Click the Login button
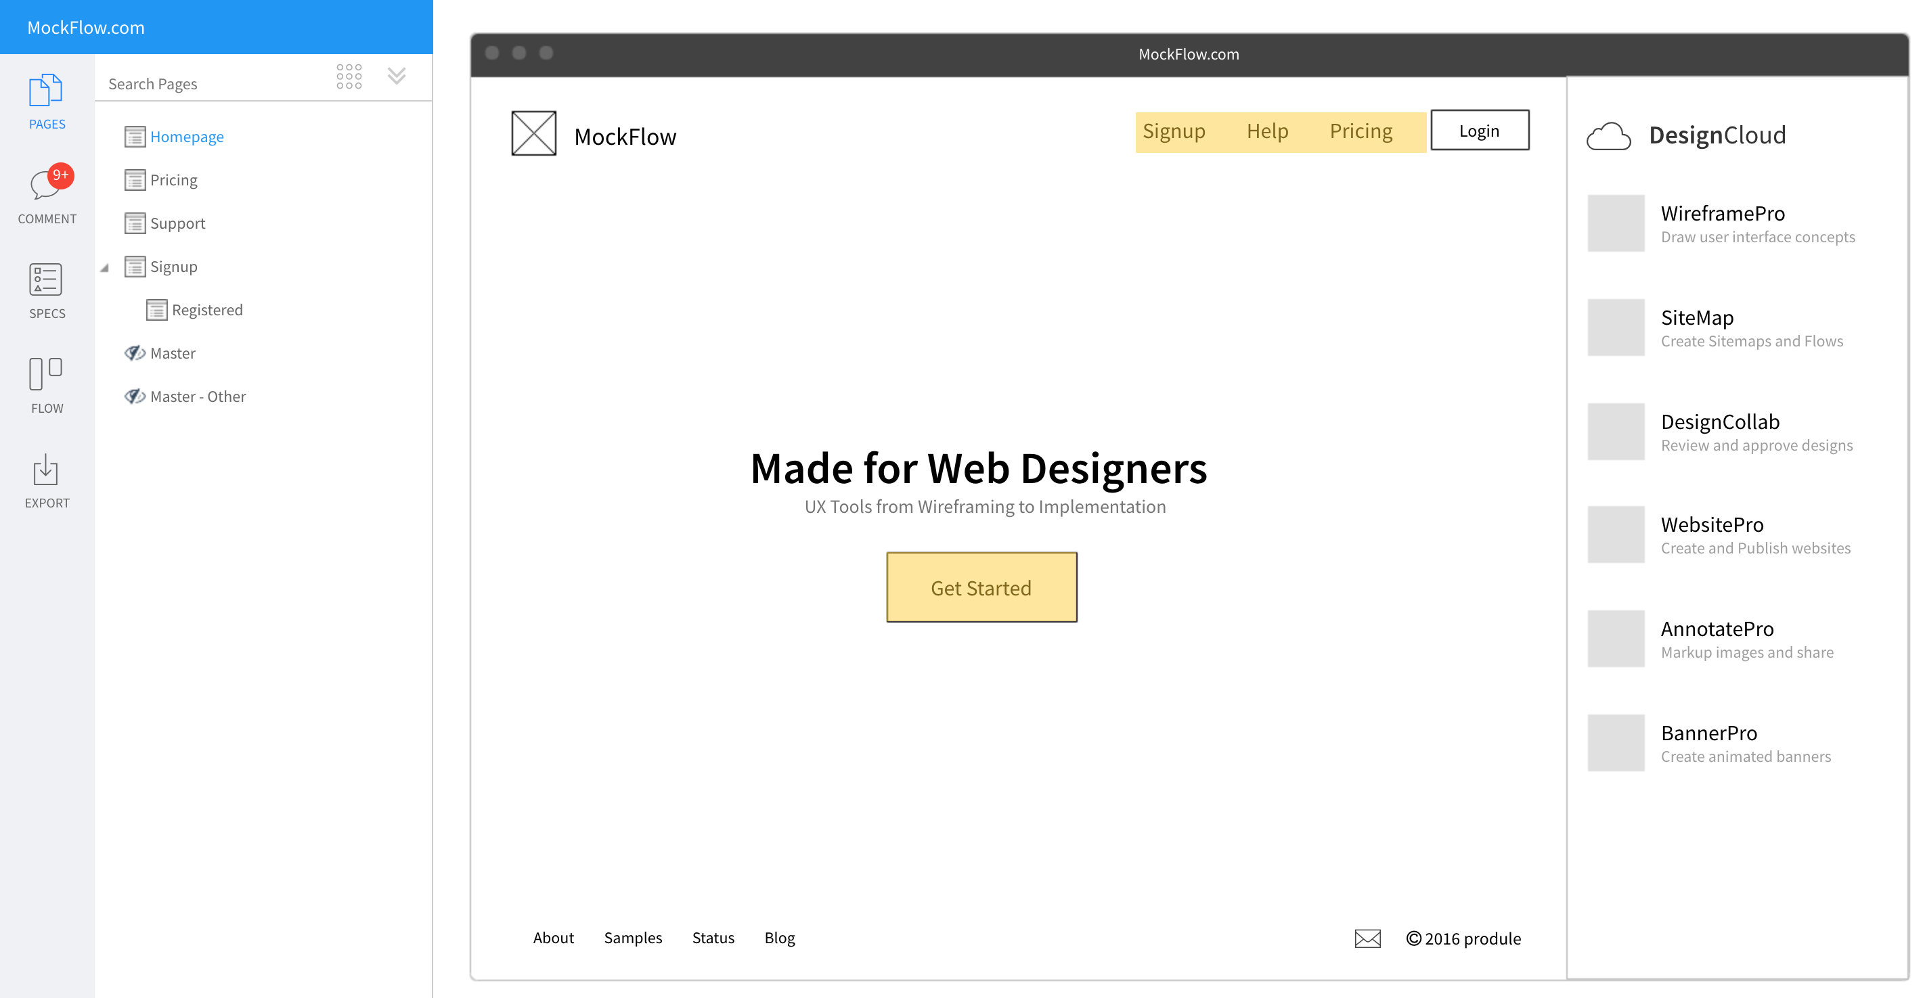Image resolution: width=1923 pixels, height=998 pixels. click(x=1479, y=131)
